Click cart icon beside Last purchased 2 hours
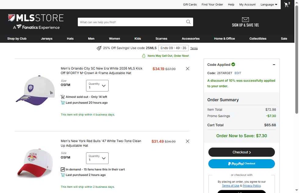299x193 pixels. click(x=63, y=175)
